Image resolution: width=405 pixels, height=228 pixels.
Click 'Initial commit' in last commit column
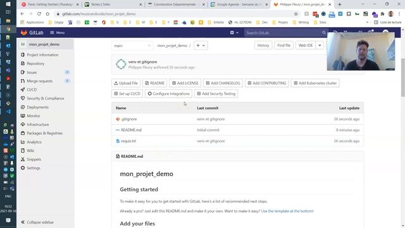click(x=208, y=130)
